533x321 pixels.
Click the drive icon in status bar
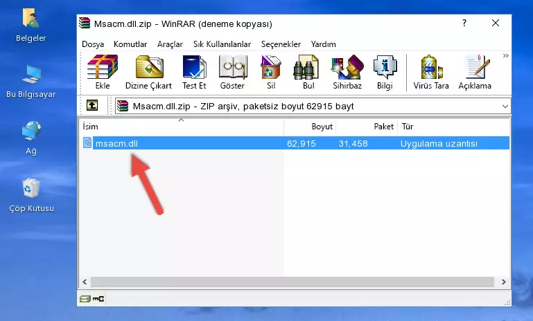click(85, 299)
